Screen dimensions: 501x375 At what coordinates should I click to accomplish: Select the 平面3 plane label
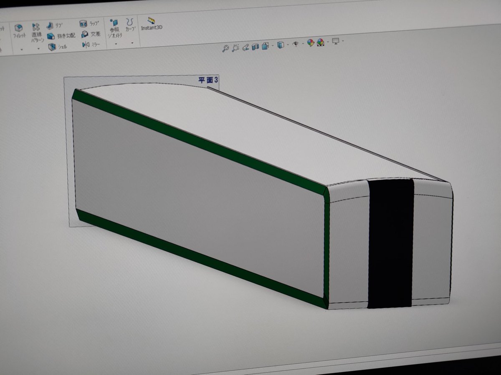point(208,80)
